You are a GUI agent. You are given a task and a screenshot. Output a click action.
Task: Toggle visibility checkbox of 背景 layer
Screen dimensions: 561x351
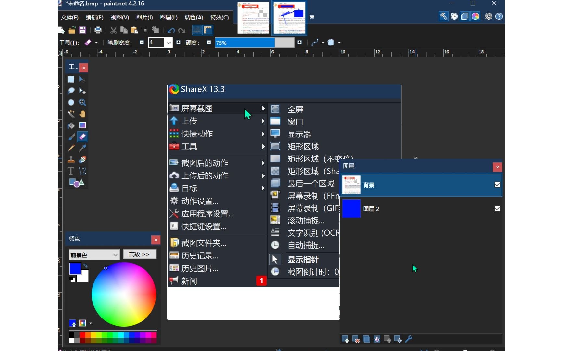[497, 185]
